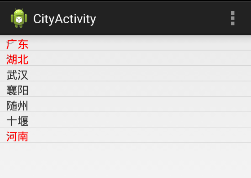Choose the 随州 city entry
Image resolution: width=251 pixels, height=178 pixels.
(x=126, y=104)
